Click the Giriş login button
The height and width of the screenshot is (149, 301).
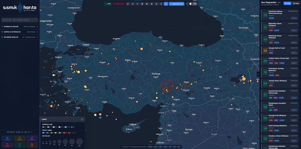[x=287, y=3]
